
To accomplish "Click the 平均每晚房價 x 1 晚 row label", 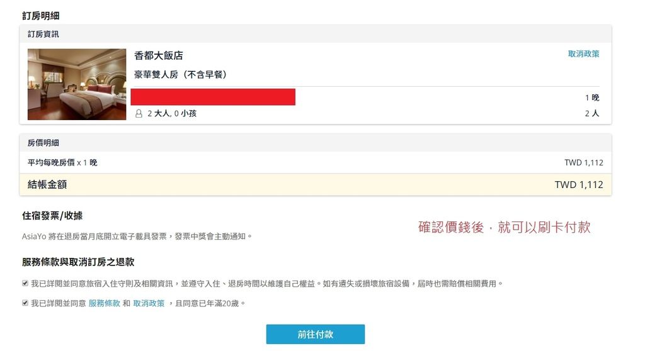I will click(62, 163).
